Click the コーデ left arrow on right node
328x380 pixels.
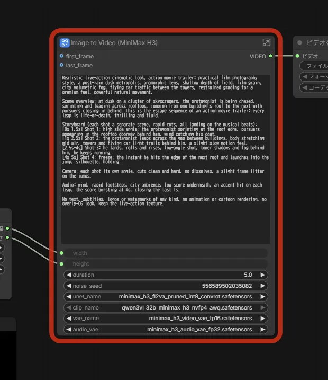pyautogui.click(x=305, y=87)
